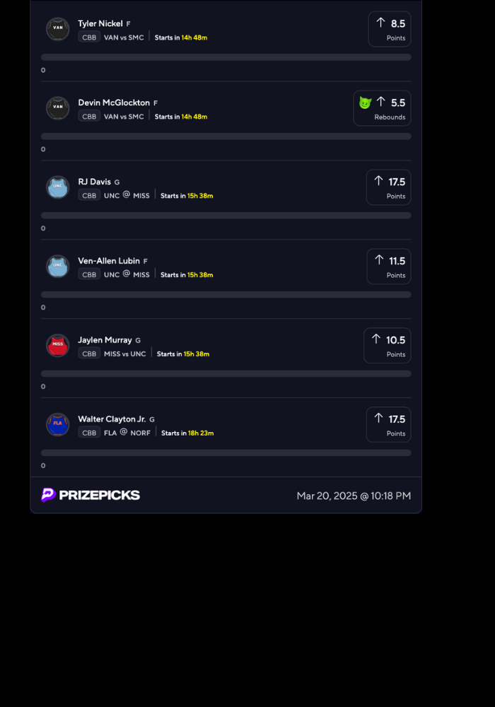Click the Walter Clayton Jr. player name

pyautogui.click(x=112, y=419)
